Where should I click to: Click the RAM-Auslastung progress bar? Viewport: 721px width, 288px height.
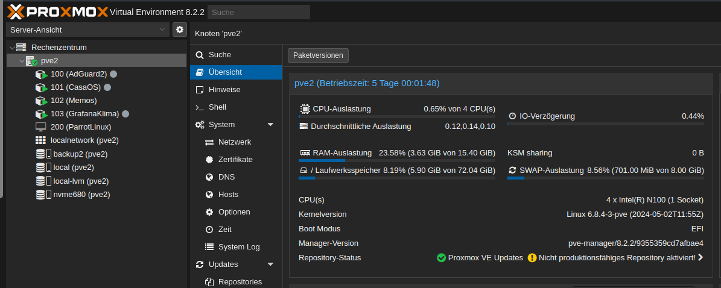[397, 160]
